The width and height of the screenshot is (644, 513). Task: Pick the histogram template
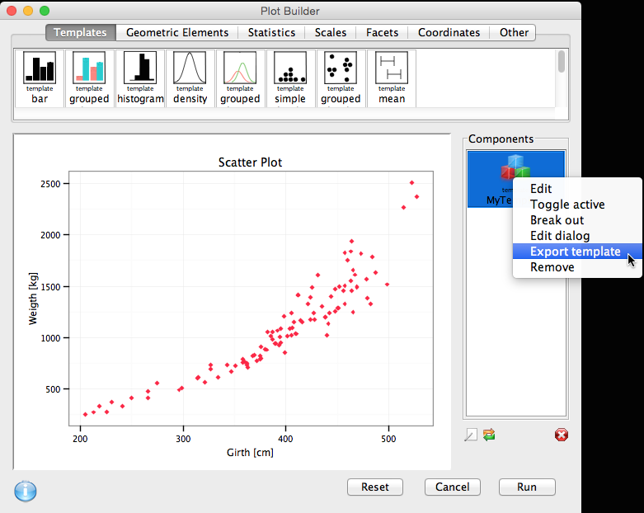click(x=140, y=78)
